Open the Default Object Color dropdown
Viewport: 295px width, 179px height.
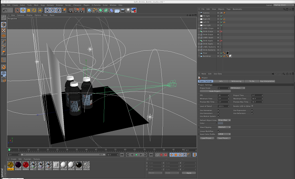[224, 120]
